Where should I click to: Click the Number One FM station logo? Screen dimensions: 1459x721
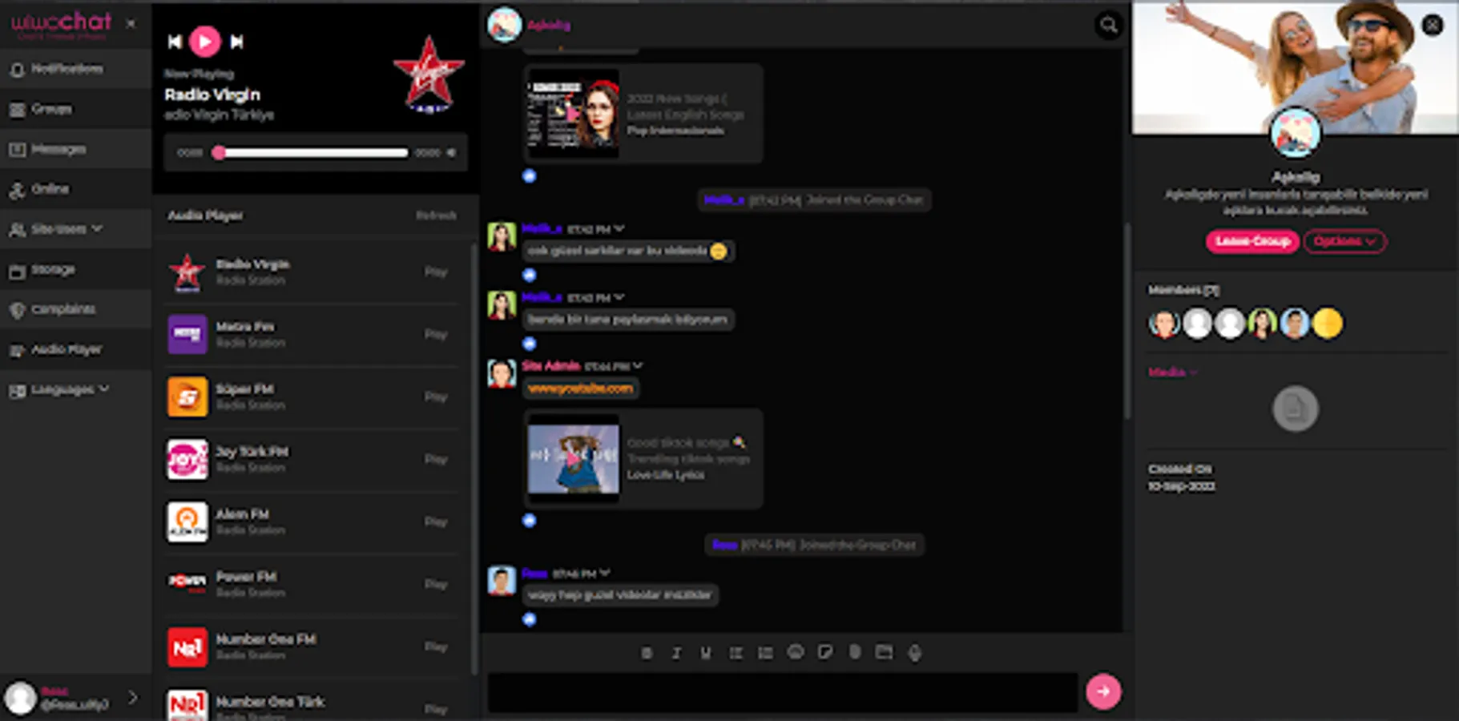coord(187,646)
